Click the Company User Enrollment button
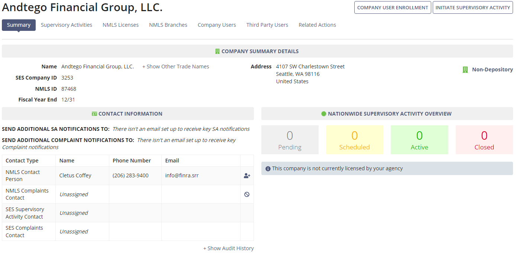 coord(393,7)
